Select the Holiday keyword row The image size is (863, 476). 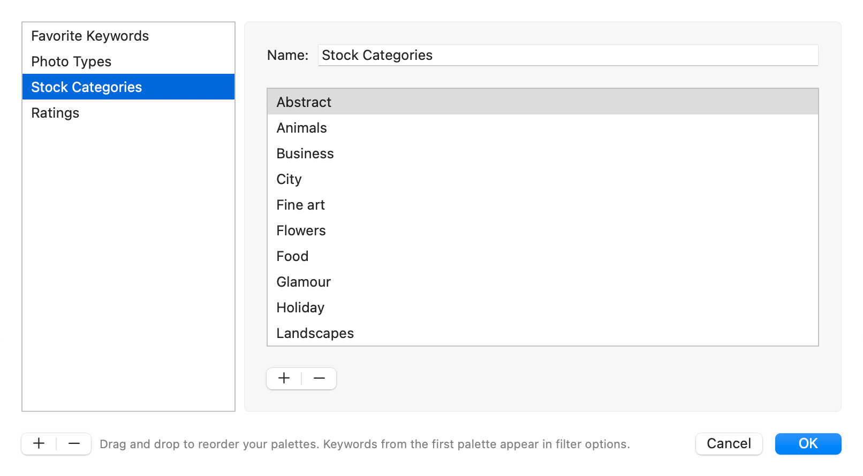543,308
